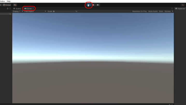The height and width of the screenshot is (105, 186).
Task: Toggle Gizmos in the Game view
Action: pyautogui.click(x=167, y=11)
